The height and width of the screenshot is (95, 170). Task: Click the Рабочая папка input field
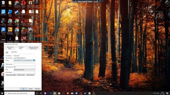click(24, 64)
